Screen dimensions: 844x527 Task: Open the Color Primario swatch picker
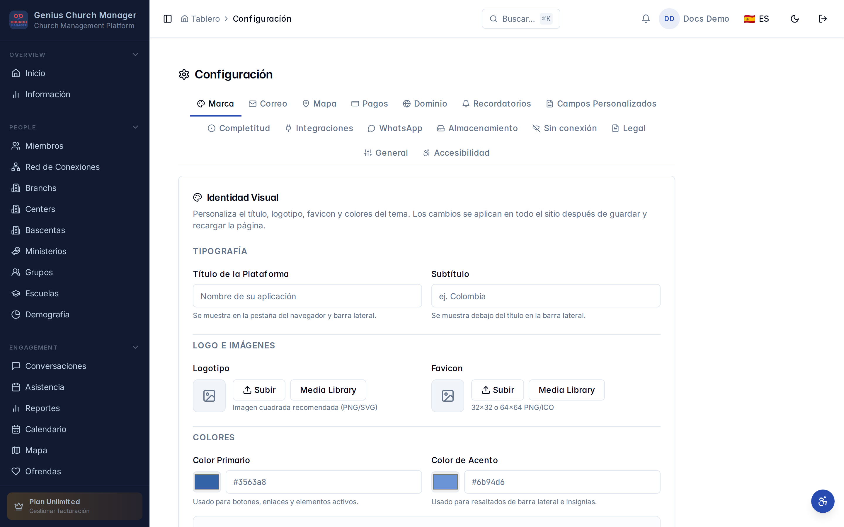207,482
